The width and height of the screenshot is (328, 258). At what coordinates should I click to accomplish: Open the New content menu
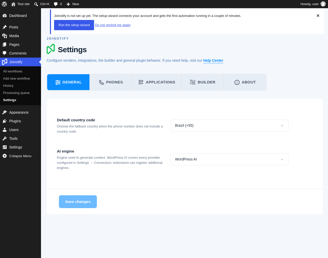pos(73,4)
